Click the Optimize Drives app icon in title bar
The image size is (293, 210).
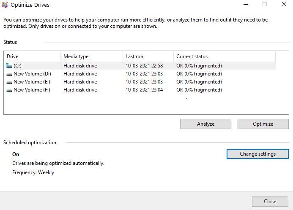(x=5, y=5)
